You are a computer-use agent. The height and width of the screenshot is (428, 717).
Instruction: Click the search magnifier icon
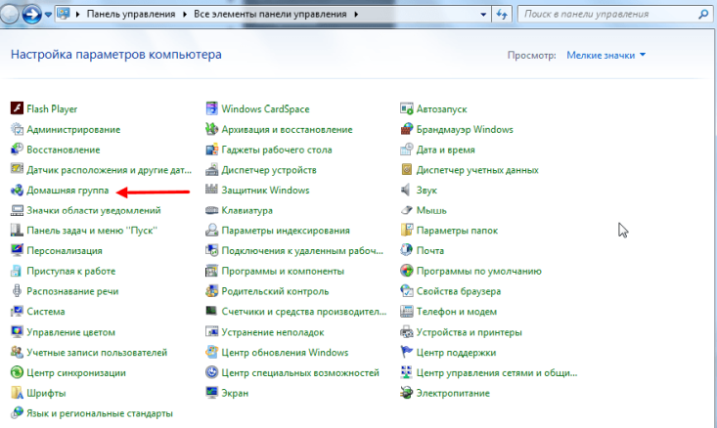click(x=703, y=14)
